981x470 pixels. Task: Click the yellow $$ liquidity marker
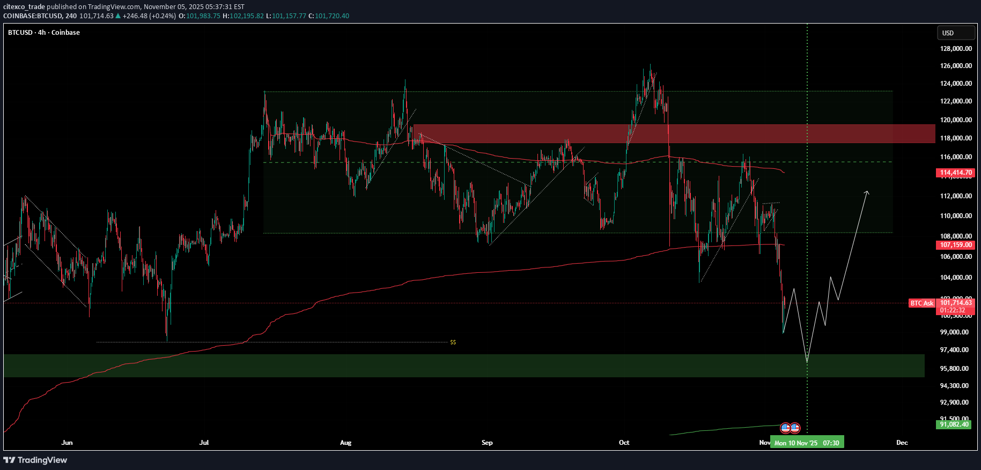coord(453,342)
